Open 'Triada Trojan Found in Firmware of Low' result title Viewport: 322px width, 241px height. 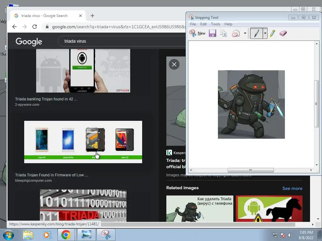pos(51,175)
